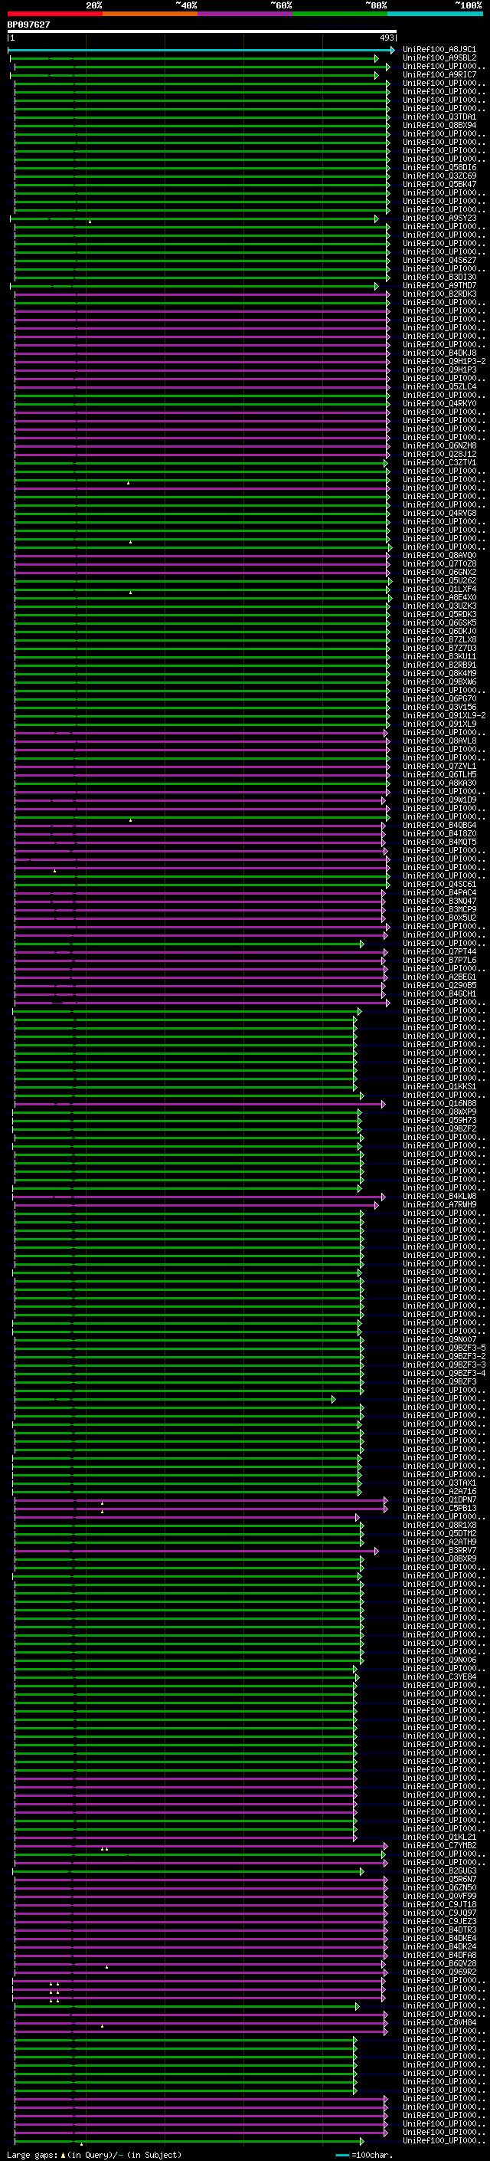The image size is (490, 2161).
Task: Select label UniRef100_C7YMB2
Action: tap(439, 1846)
